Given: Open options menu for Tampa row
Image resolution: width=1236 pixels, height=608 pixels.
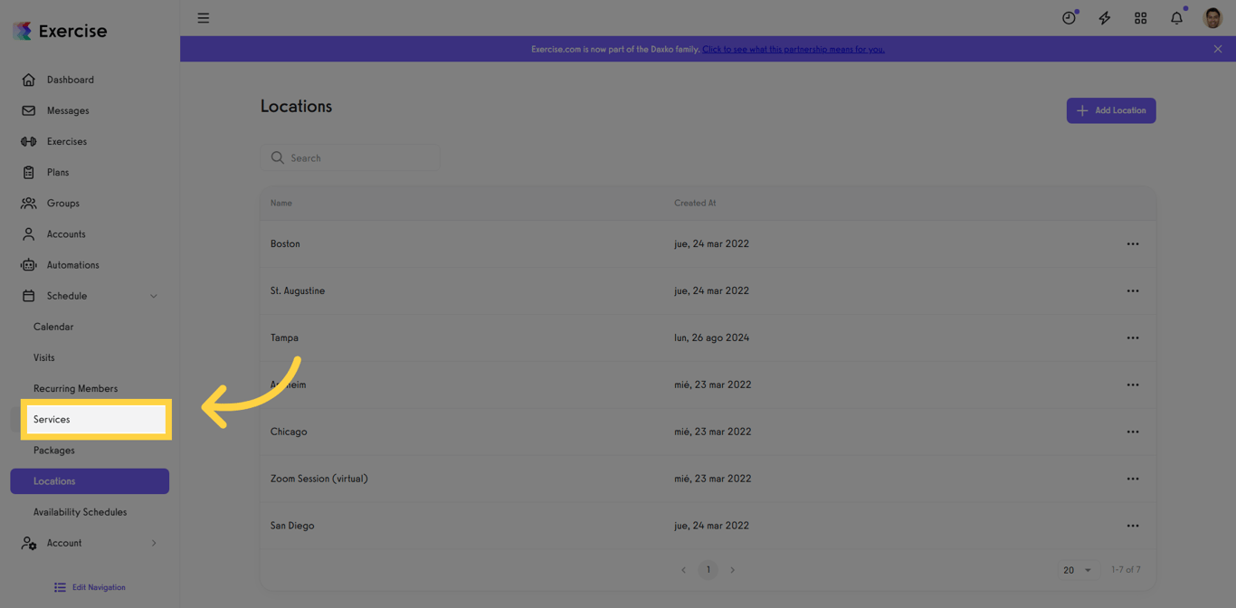Looking at the screenshot, I should (x=1133, y=338).
